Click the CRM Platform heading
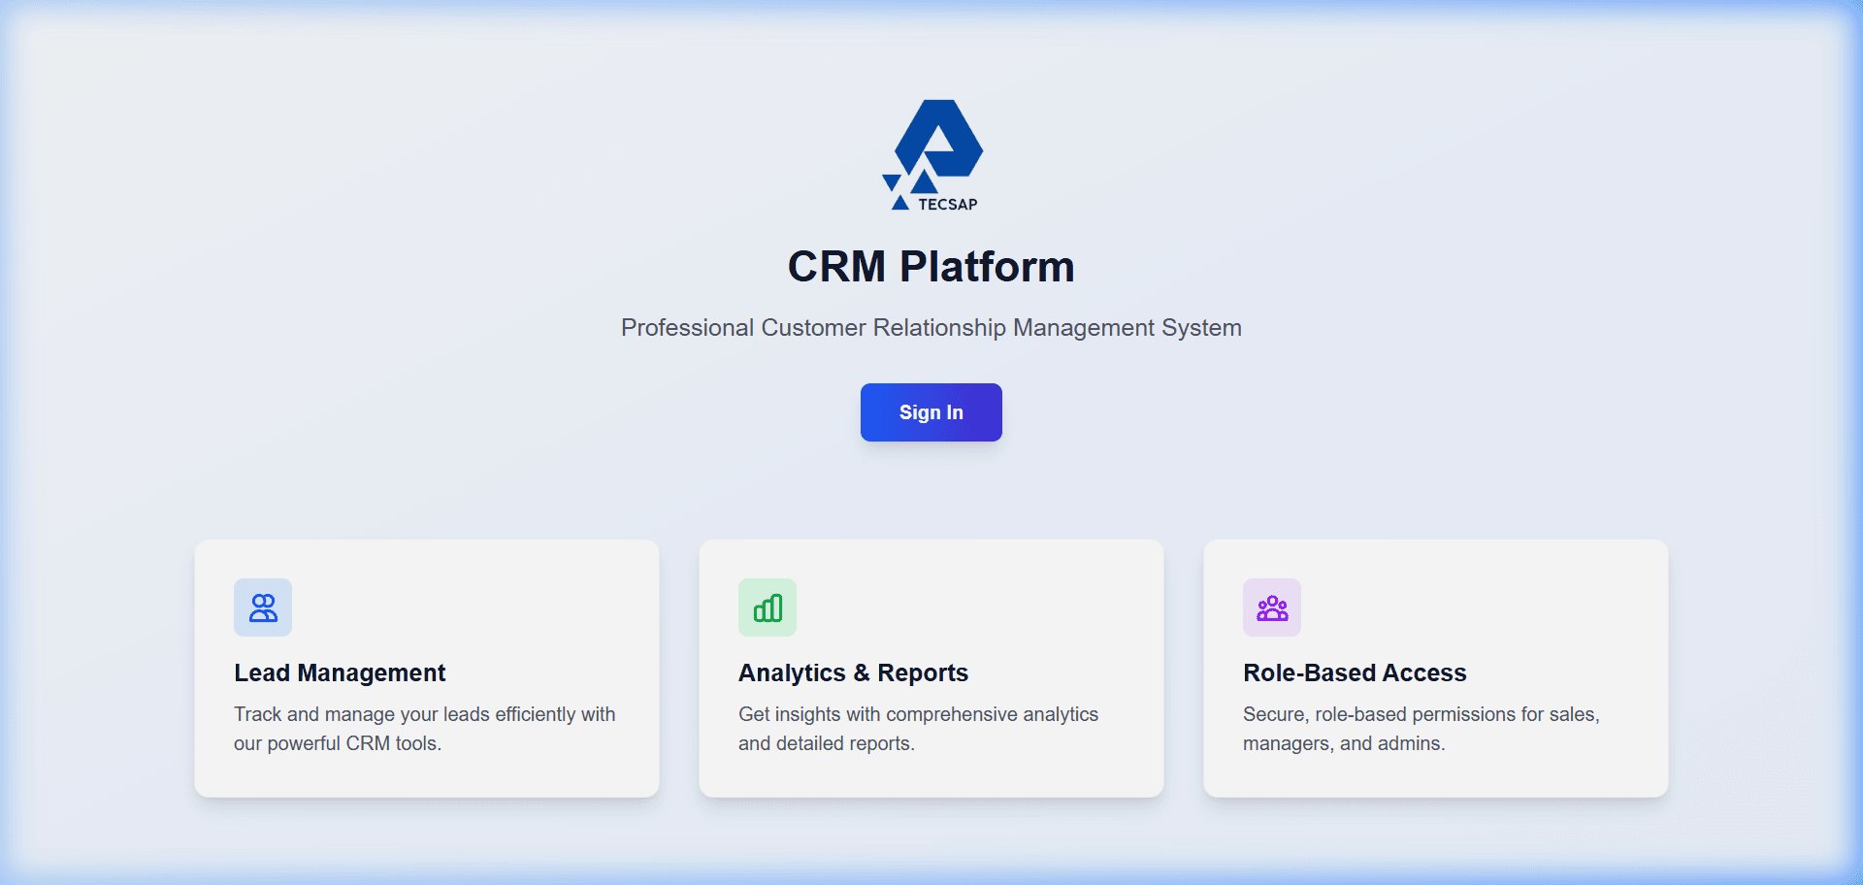Screen dimensions: 1863x885 point(931,266)
